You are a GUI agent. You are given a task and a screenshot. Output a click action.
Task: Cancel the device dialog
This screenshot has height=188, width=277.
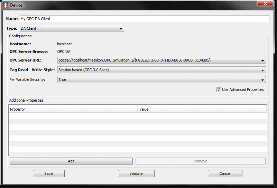click(225, 173)
